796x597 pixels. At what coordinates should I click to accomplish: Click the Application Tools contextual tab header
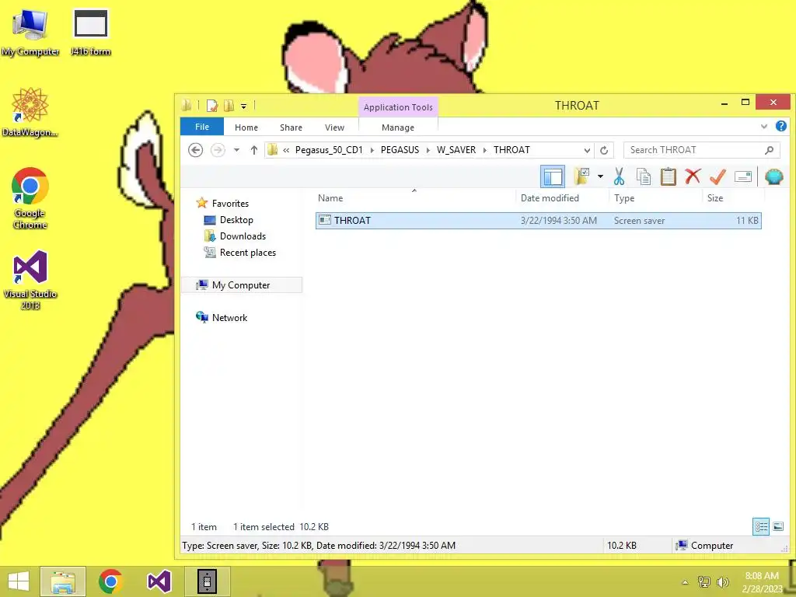click(x=398, y=107)
